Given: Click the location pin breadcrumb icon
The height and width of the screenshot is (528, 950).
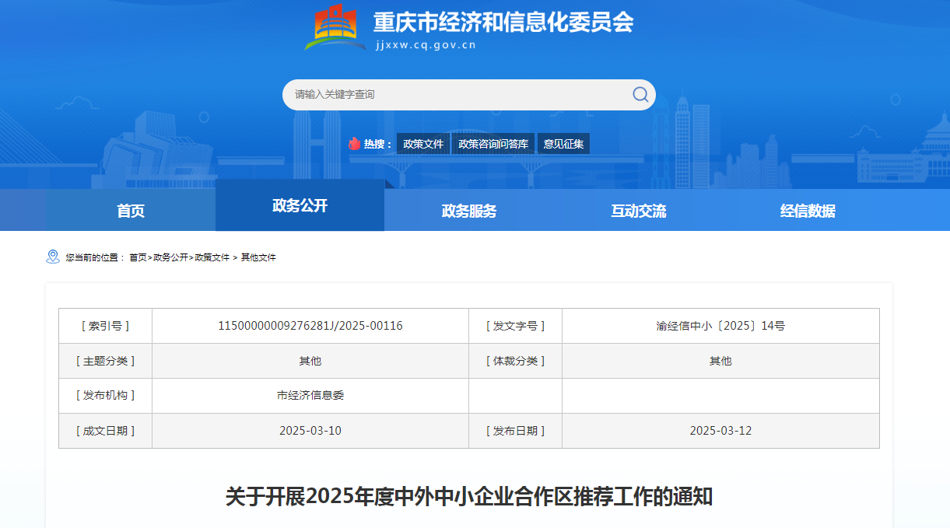Looking at the screenshot, I should tap(53, 256).
